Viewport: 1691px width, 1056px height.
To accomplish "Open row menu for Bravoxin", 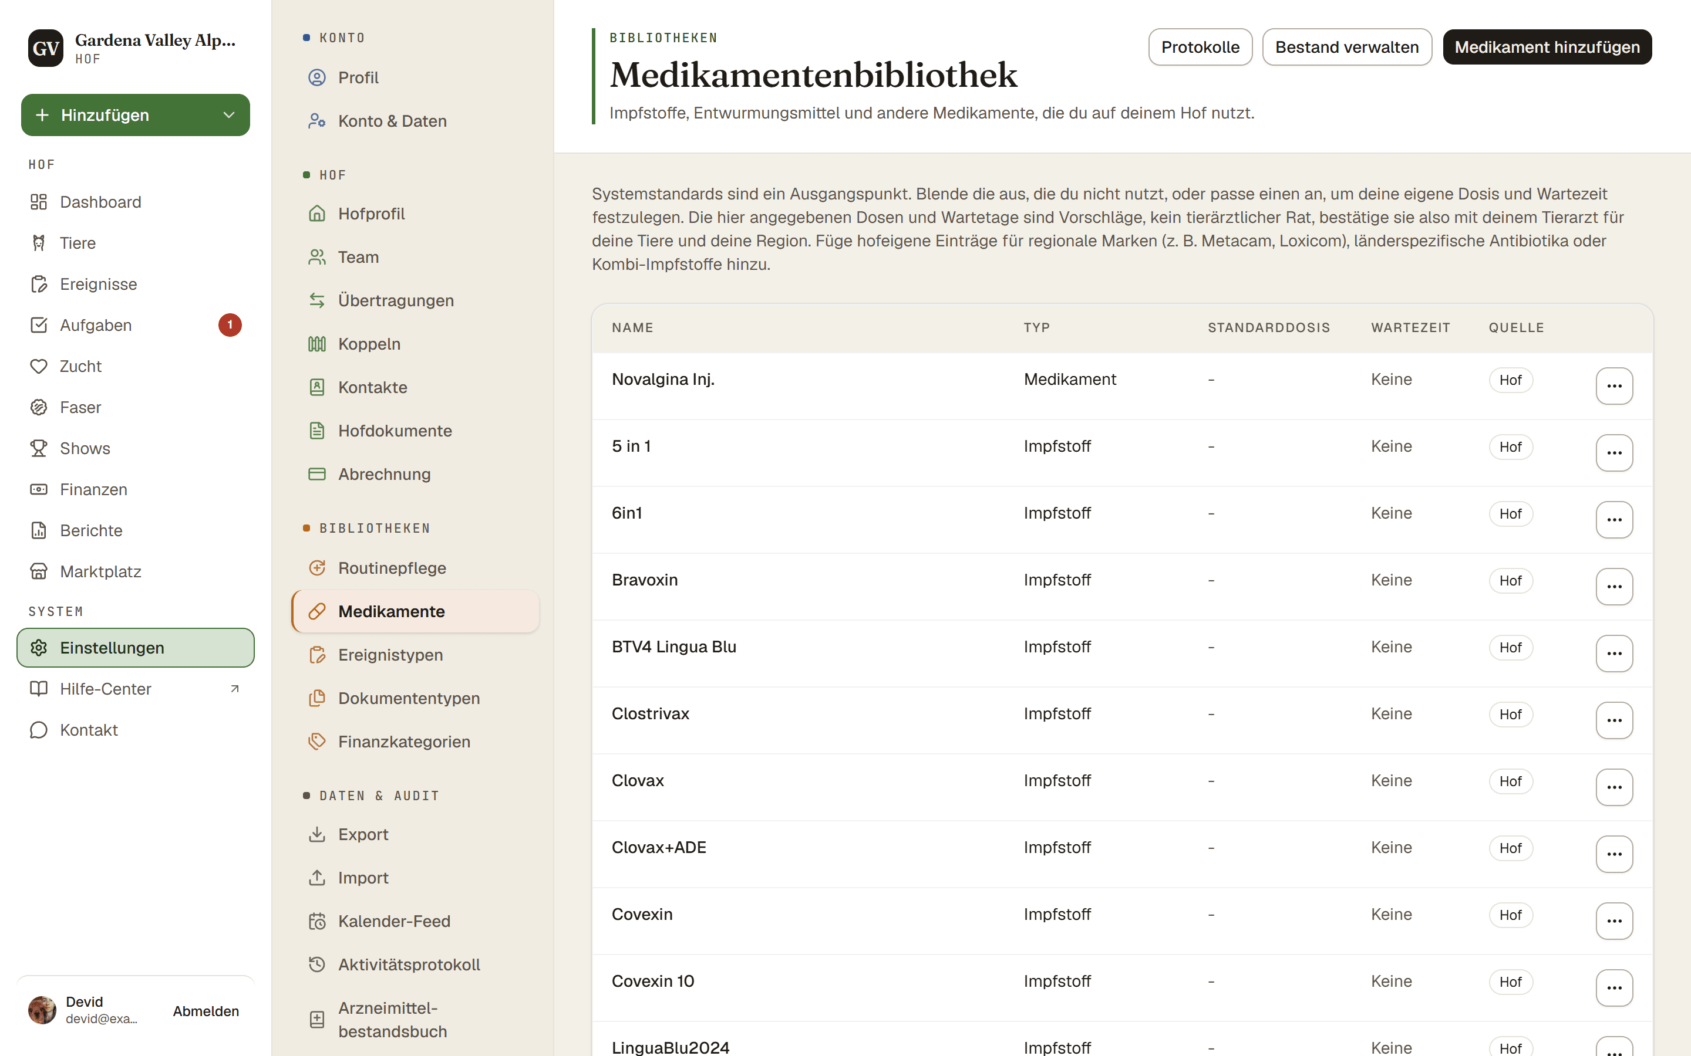I will pyautogui.click(x=1614, y=586).
